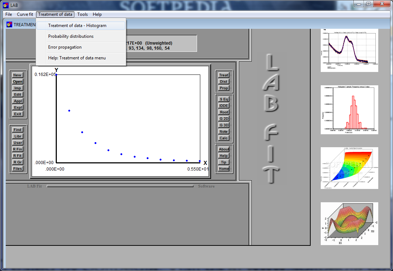Image resolution: width=393 pixels, height=271 pixels.
Task: Click the New button
Action: [18, 75]
